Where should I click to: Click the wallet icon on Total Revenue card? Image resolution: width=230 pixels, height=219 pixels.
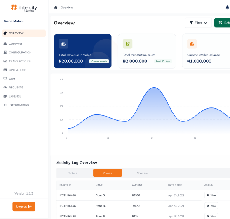63,44
